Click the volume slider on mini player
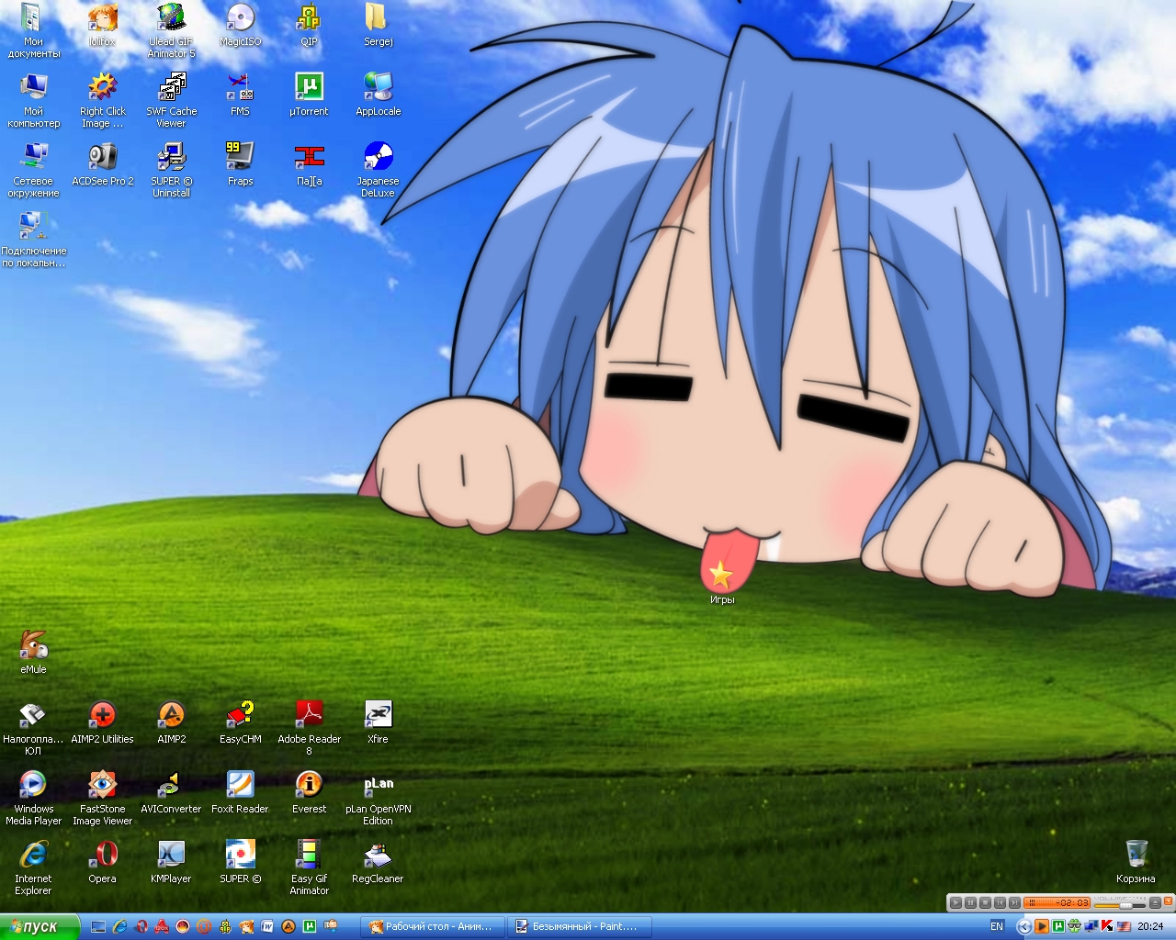 [1120, 906]
